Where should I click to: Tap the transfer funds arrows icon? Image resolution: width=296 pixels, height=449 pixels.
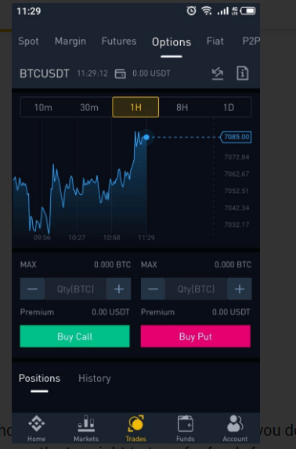pos(218,74)
